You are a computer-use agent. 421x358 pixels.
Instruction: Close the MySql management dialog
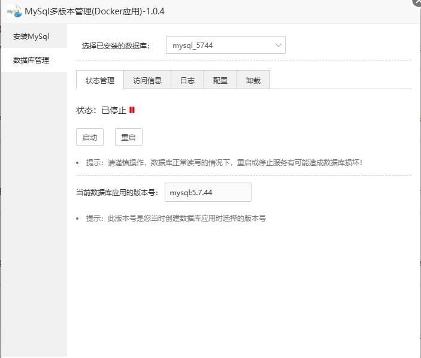click(417, 2)
